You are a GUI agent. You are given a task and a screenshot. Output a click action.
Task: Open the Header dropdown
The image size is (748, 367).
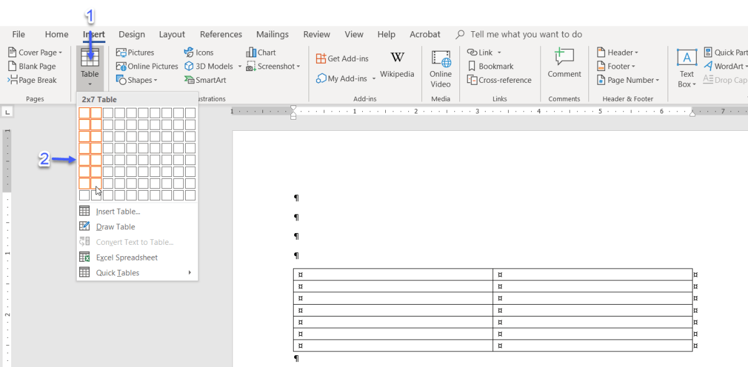(x=617, y=52)
